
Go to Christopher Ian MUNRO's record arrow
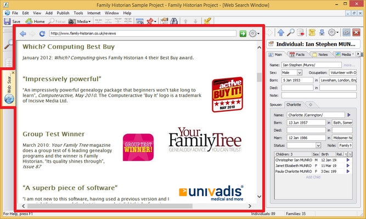click(348, 160)
